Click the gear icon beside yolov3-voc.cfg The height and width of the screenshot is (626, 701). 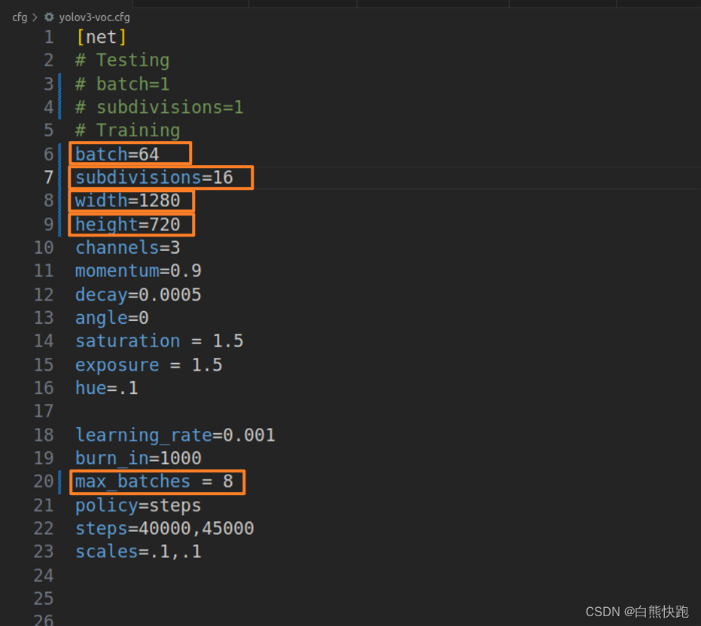49,17
